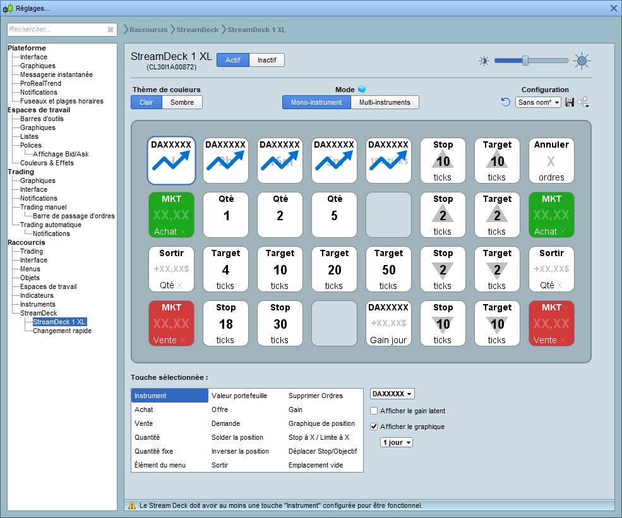The height and width of the screenshot is (518, 622).
Task: Choose Inverser la position key type
Action: pos(240,451)
